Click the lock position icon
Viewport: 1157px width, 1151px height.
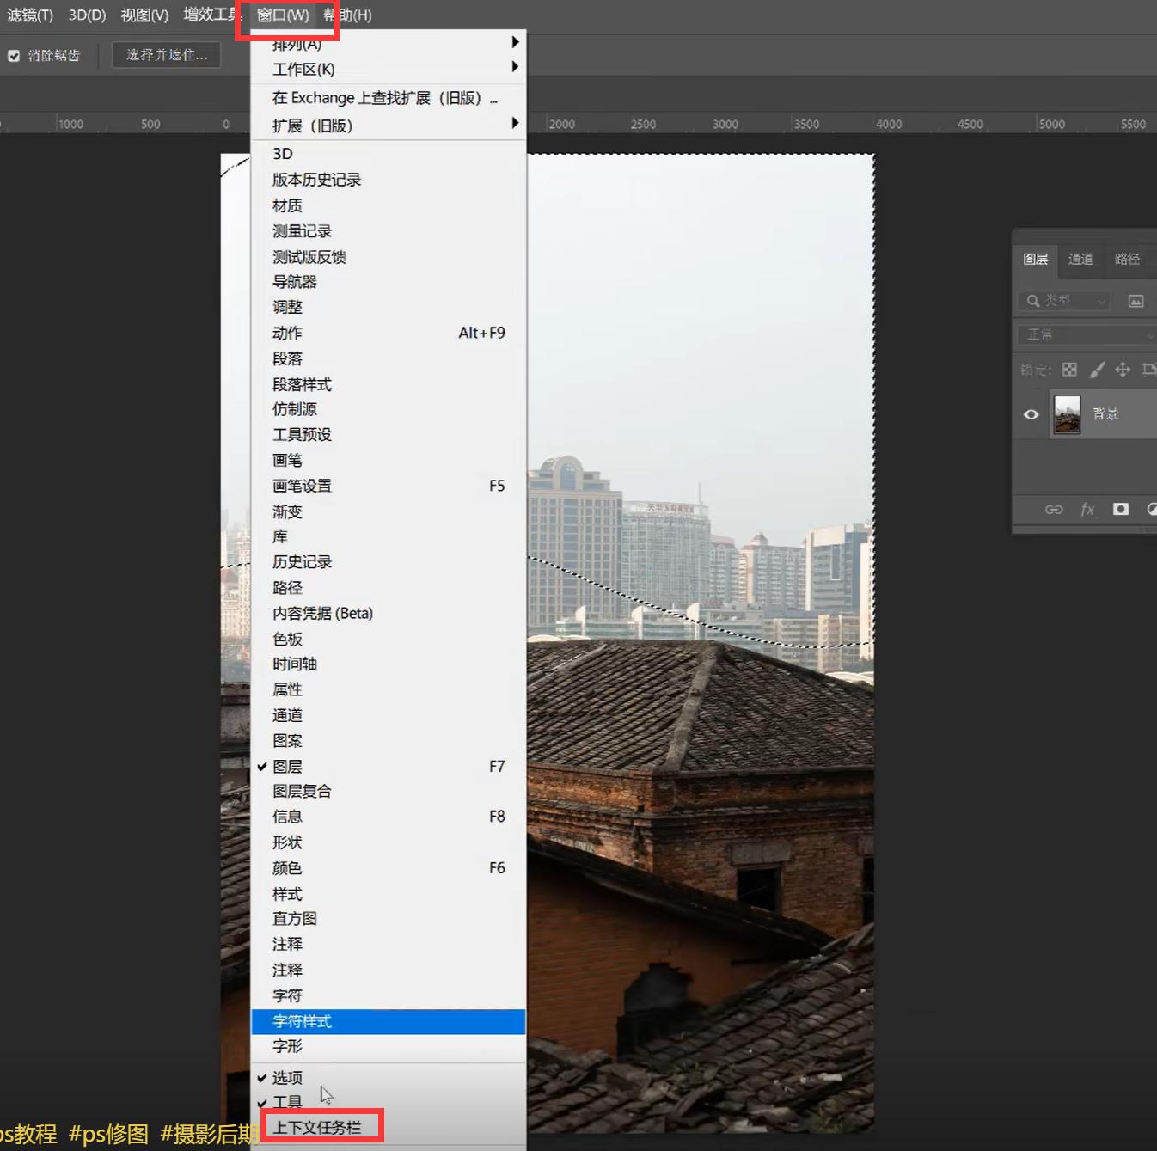pyautogui.click(x=1123, y=370)
